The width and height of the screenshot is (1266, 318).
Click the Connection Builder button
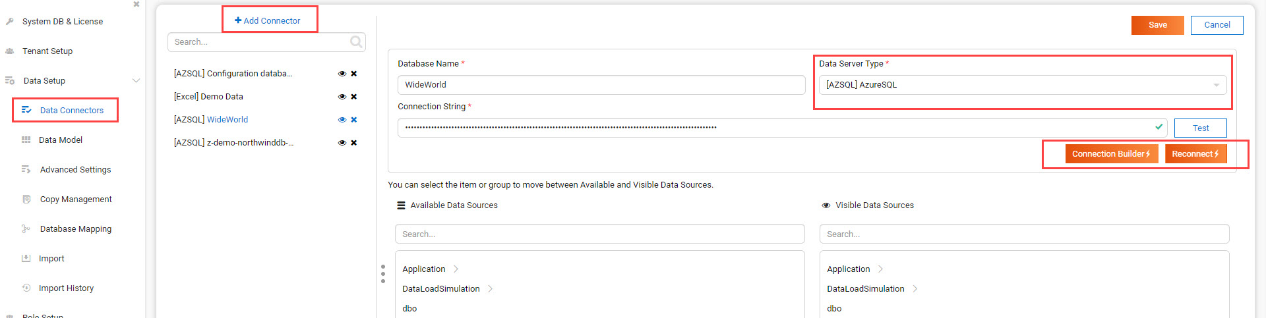pos(1111,153)
